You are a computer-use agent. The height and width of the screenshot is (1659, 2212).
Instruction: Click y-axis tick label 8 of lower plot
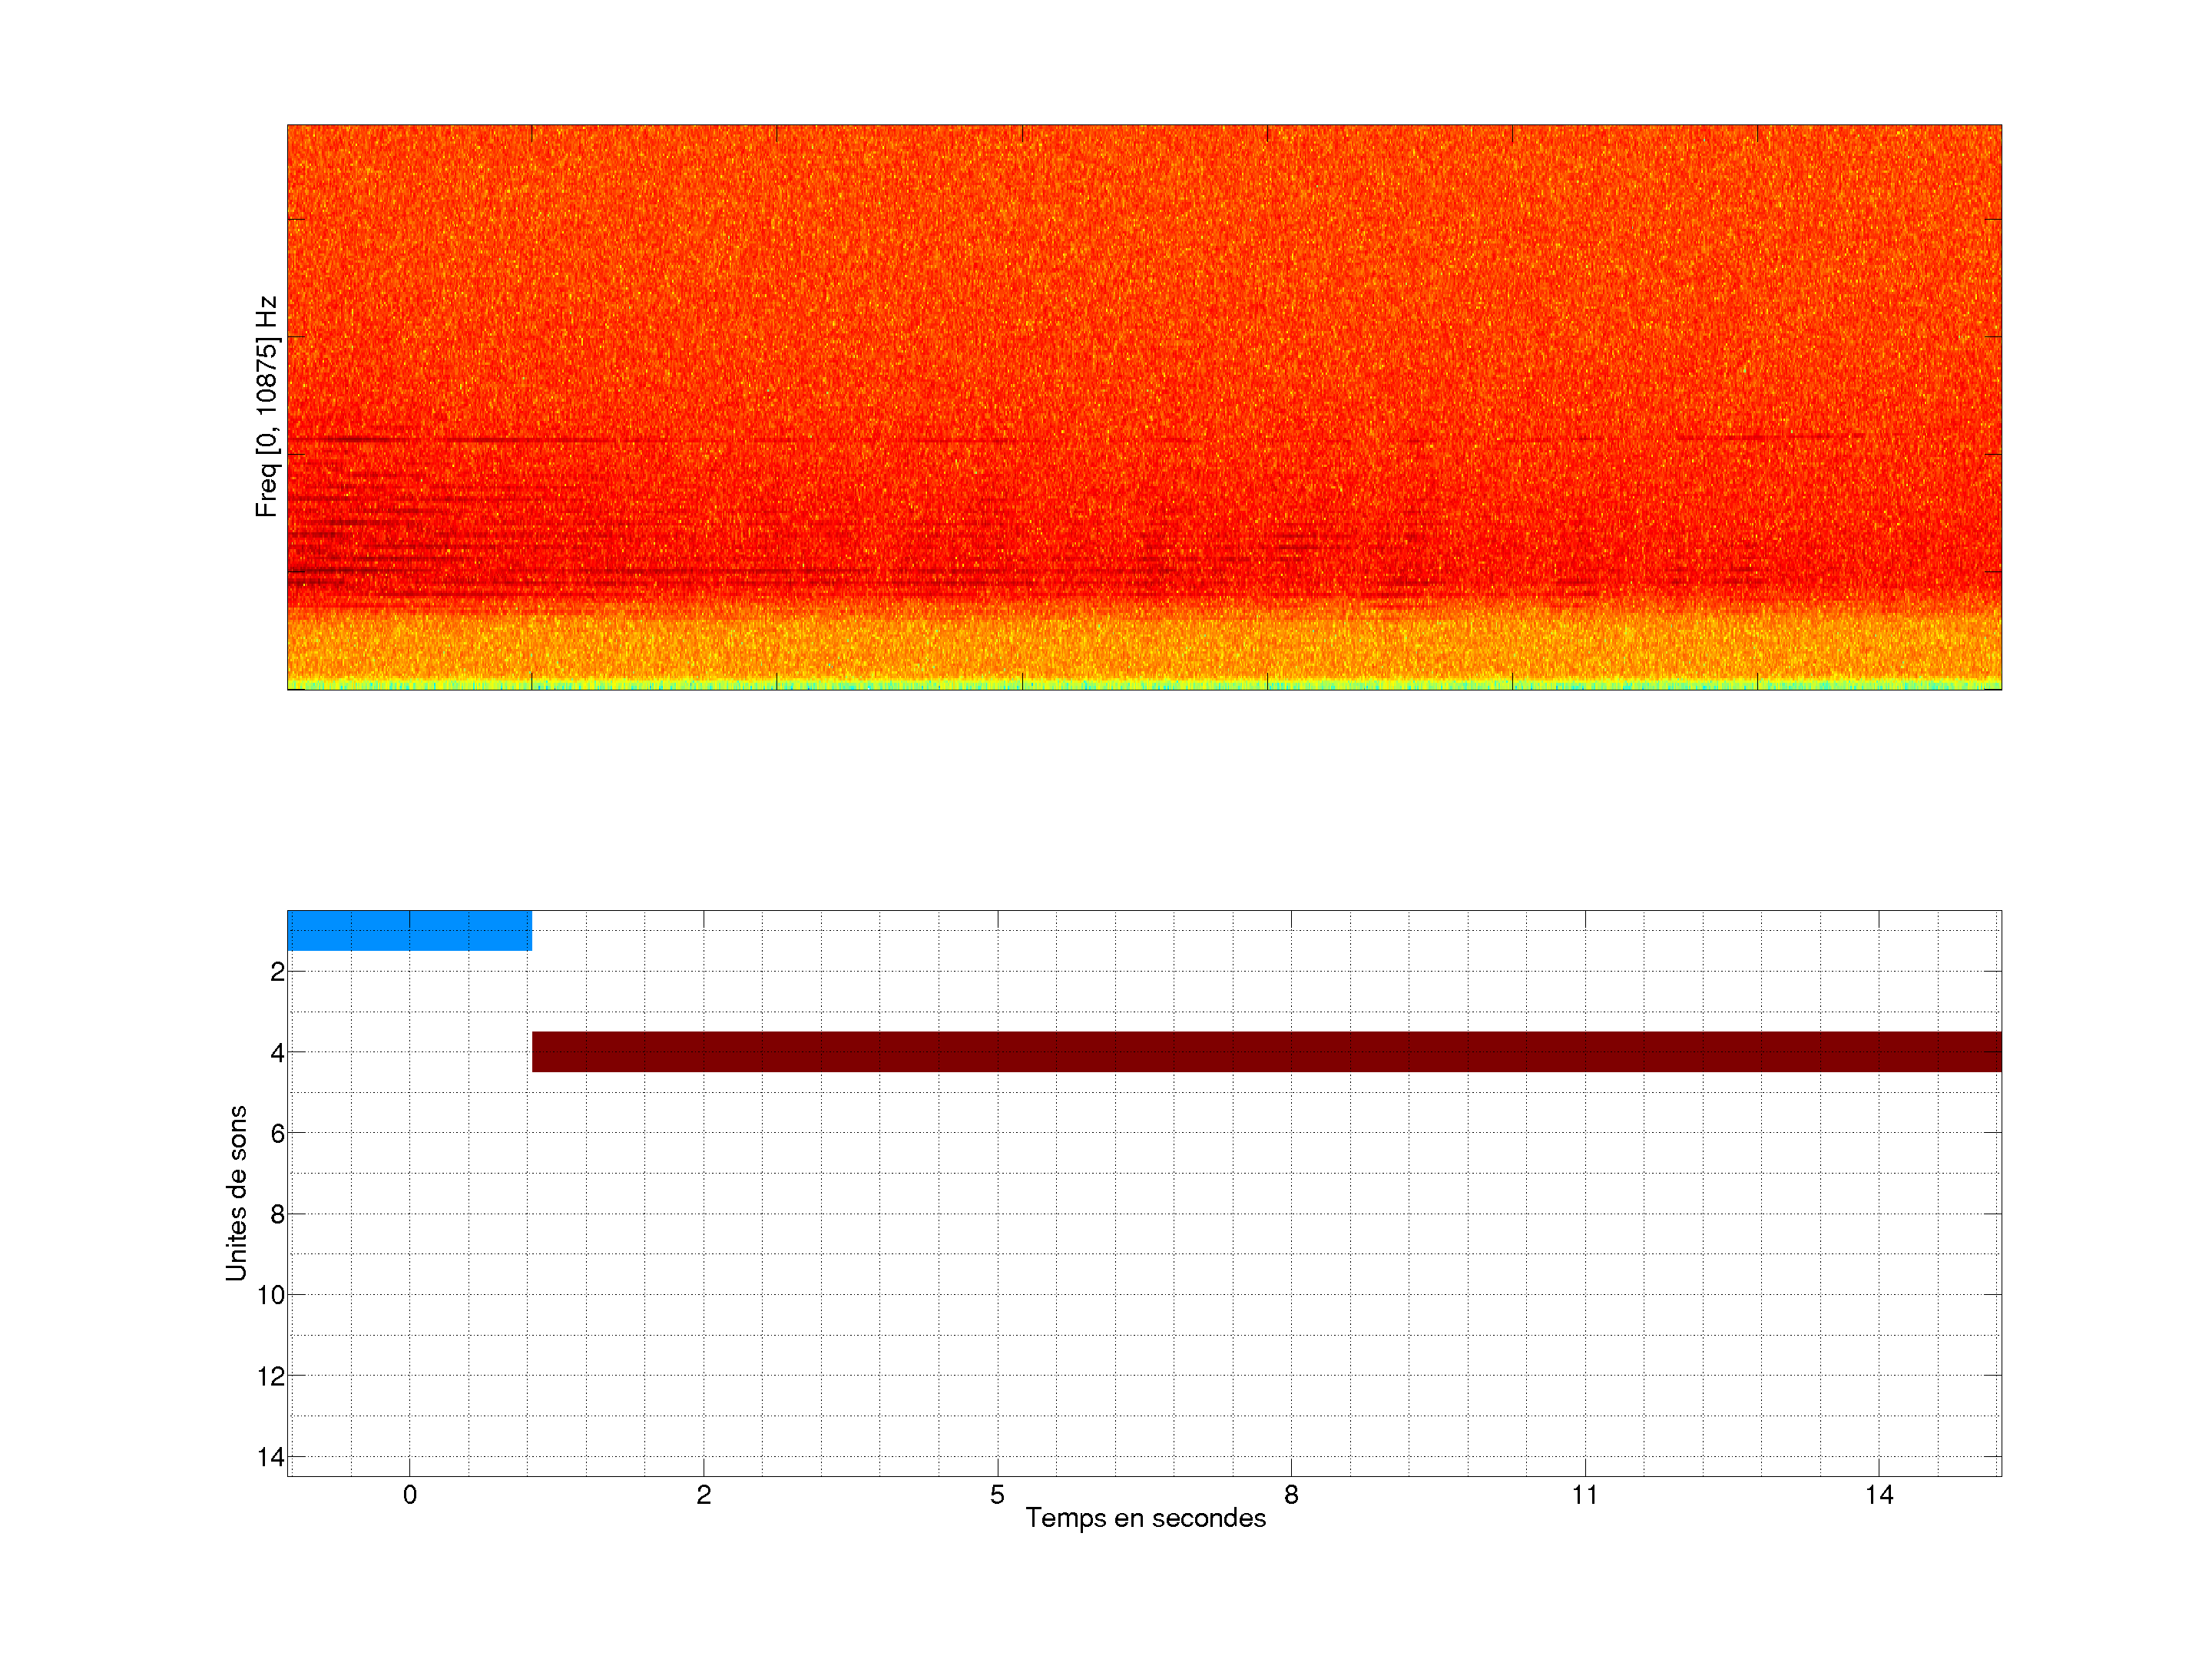277,1214
